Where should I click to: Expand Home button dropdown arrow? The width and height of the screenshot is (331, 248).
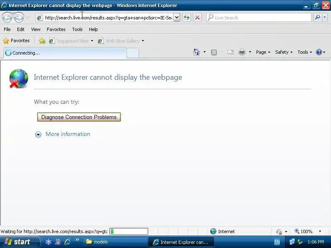[204, 52]
